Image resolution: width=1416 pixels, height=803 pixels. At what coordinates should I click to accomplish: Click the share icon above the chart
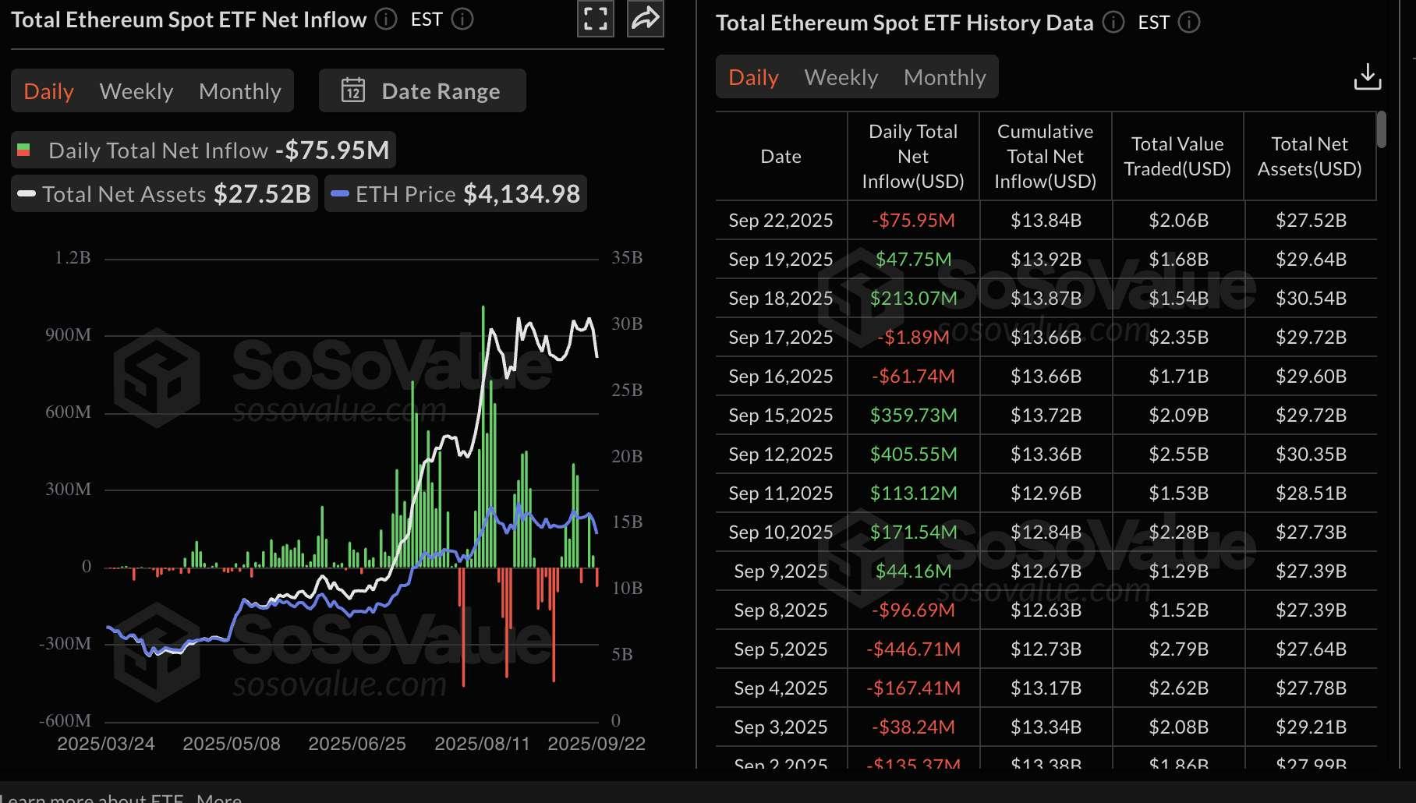644,19
